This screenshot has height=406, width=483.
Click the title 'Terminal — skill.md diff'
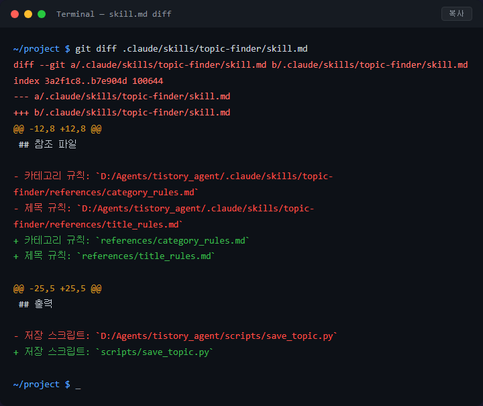pyautogui.click(x=113, y=14)
